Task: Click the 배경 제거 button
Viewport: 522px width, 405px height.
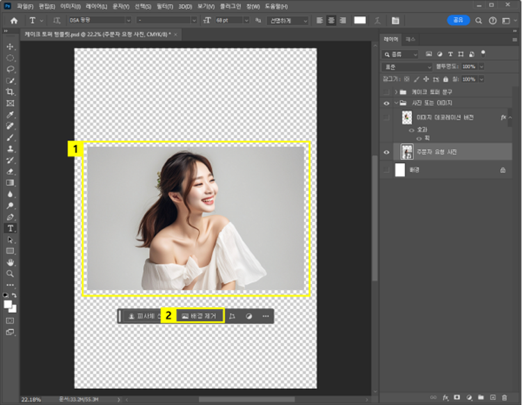Action: point(199,316)
